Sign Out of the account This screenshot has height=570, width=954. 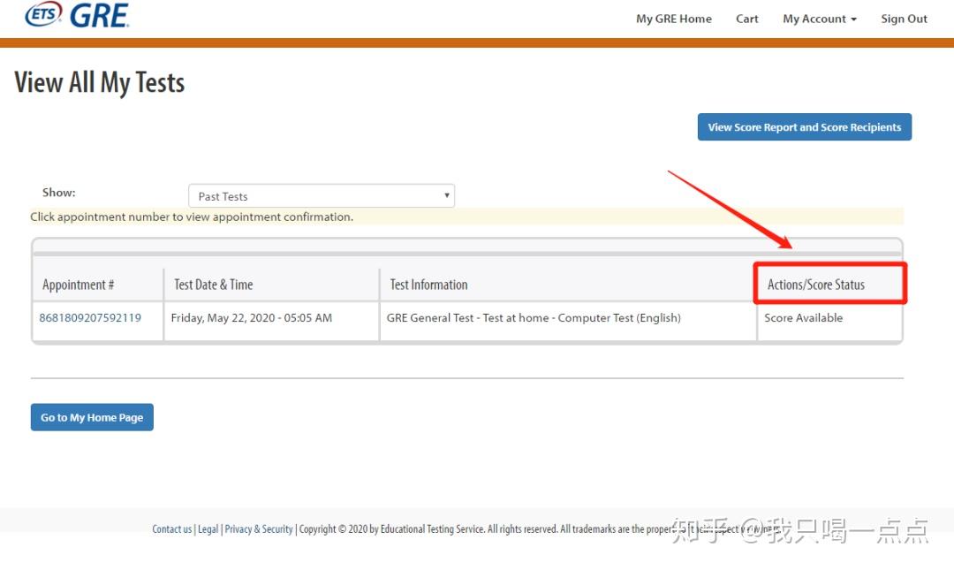904,19
